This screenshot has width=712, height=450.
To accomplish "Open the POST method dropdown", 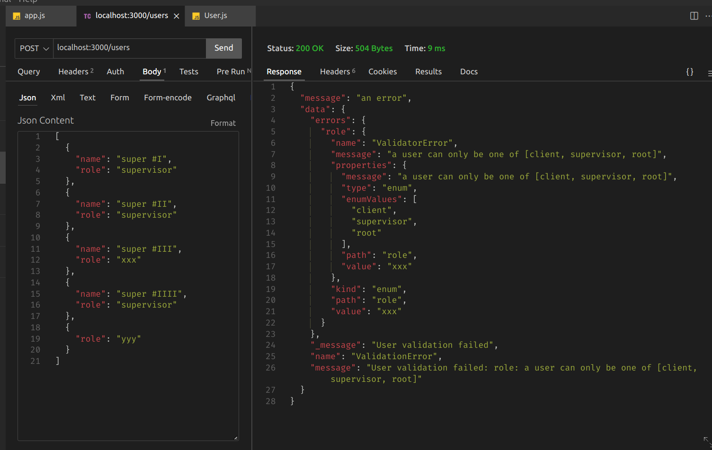I will [x=34, y=48].
